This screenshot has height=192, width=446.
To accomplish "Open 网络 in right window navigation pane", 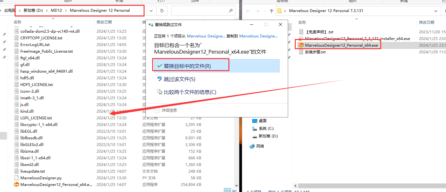I will pos(260,146).
